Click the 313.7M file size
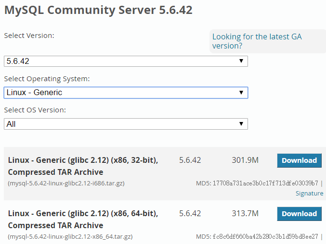Viewport: 326px width, 244px height. tap(245, 214)
